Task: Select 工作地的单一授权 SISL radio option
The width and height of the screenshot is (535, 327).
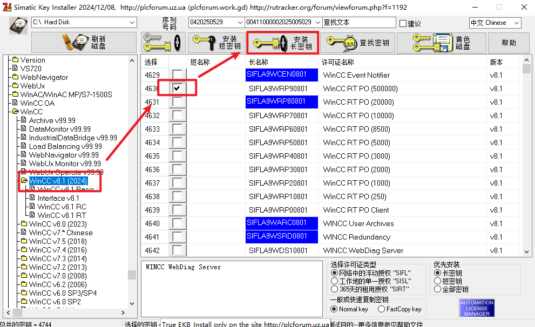Action: point(334,281)
